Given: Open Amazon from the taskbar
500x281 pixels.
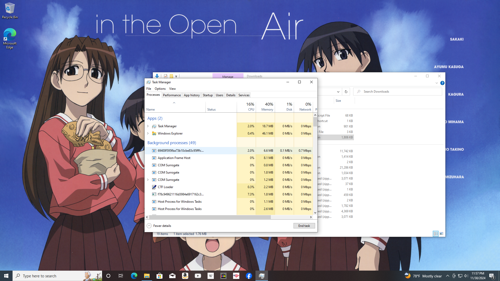Looking at the screenshot, I should click(x=185, y=276).
